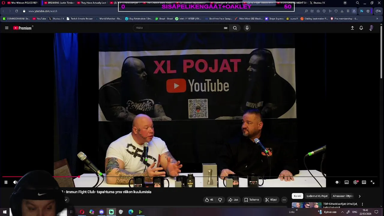Open the YouTube hamburger guide menu

7,28
